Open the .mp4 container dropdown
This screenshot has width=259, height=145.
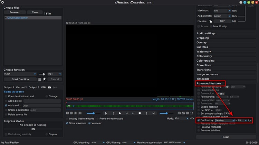point(55,74)
